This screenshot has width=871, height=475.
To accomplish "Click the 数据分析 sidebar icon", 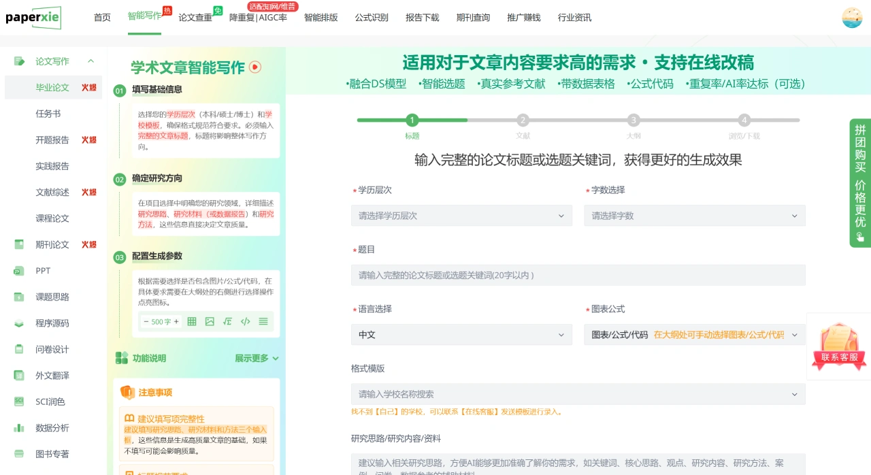I will click(x=19, y=427).
